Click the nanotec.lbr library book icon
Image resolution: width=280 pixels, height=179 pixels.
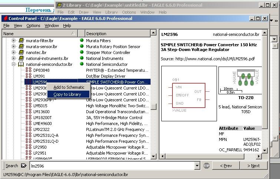coord(21,52)
